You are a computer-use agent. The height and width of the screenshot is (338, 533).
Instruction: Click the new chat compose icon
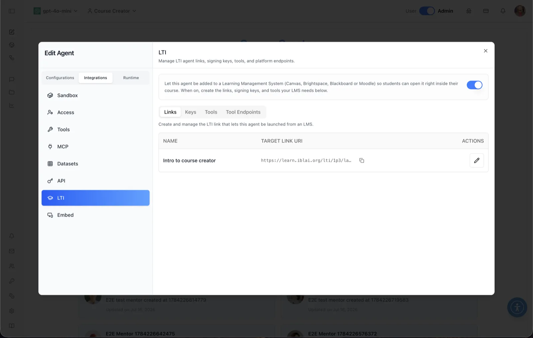pyautogui.click(x=12, y=32)
